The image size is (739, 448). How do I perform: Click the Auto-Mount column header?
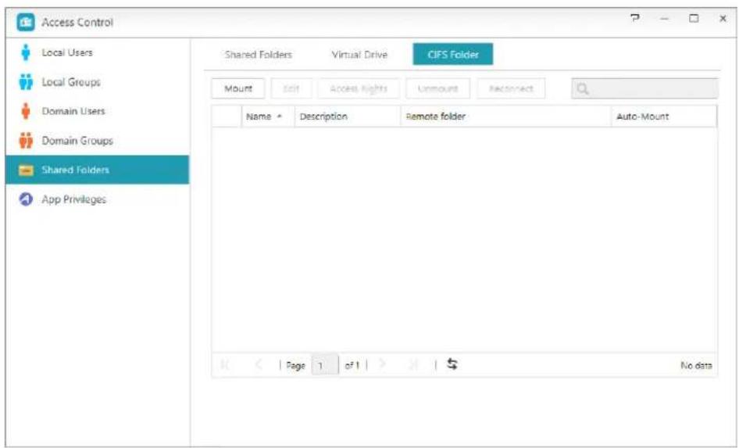point(664,116)
